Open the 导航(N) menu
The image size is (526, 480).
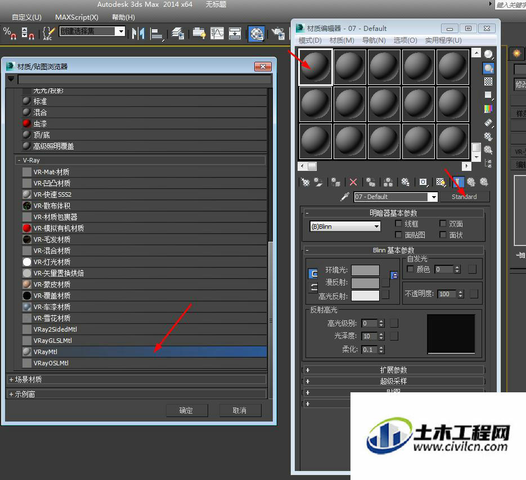pos(374,40)
